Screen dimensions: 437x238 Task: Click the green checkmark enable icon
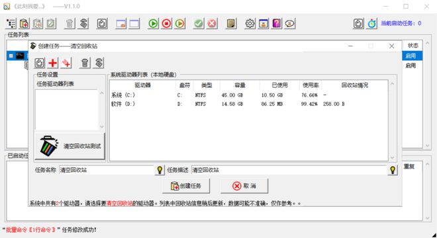pyautogui.click(x=199, y=24)
